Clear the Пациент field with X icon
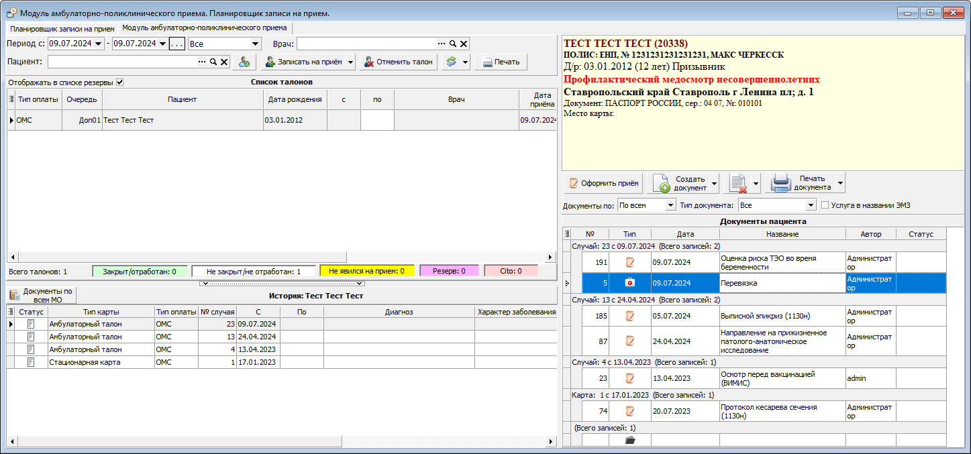The image size is (971, 454). (x=224, y=62)
